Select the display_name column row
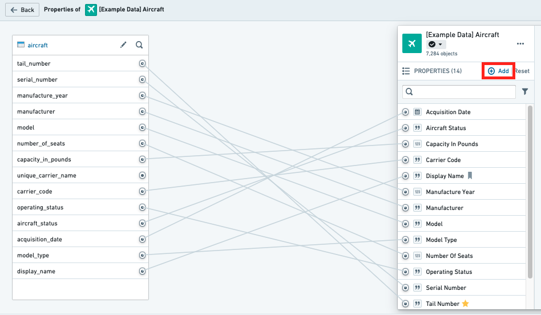This screenshot has width=541, height=315. [x=80, y=271]
